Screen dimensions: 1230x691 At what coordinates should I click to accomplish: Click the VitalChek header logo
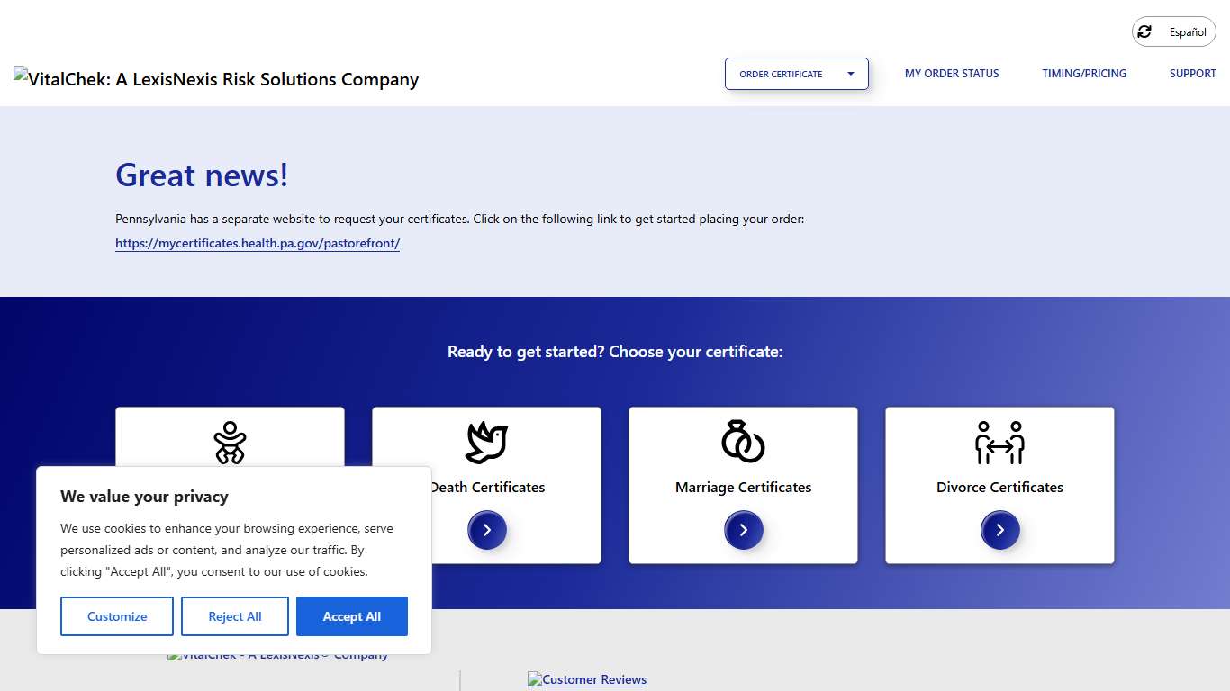pos(216,79)
